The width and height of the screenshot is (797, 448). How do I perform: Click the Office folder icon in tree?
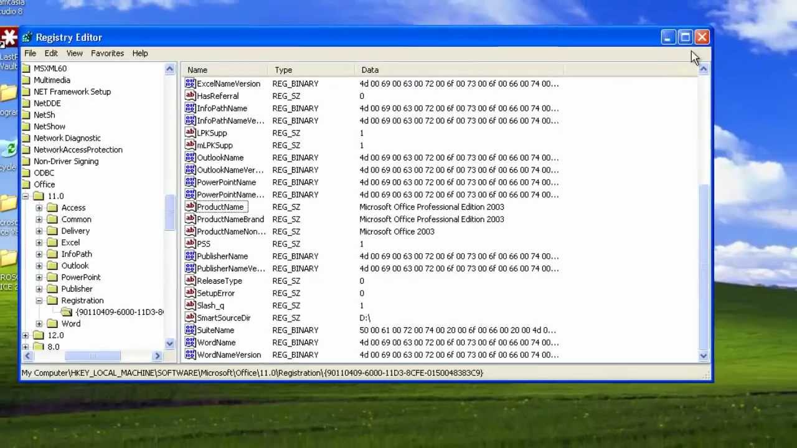(26, 184)
